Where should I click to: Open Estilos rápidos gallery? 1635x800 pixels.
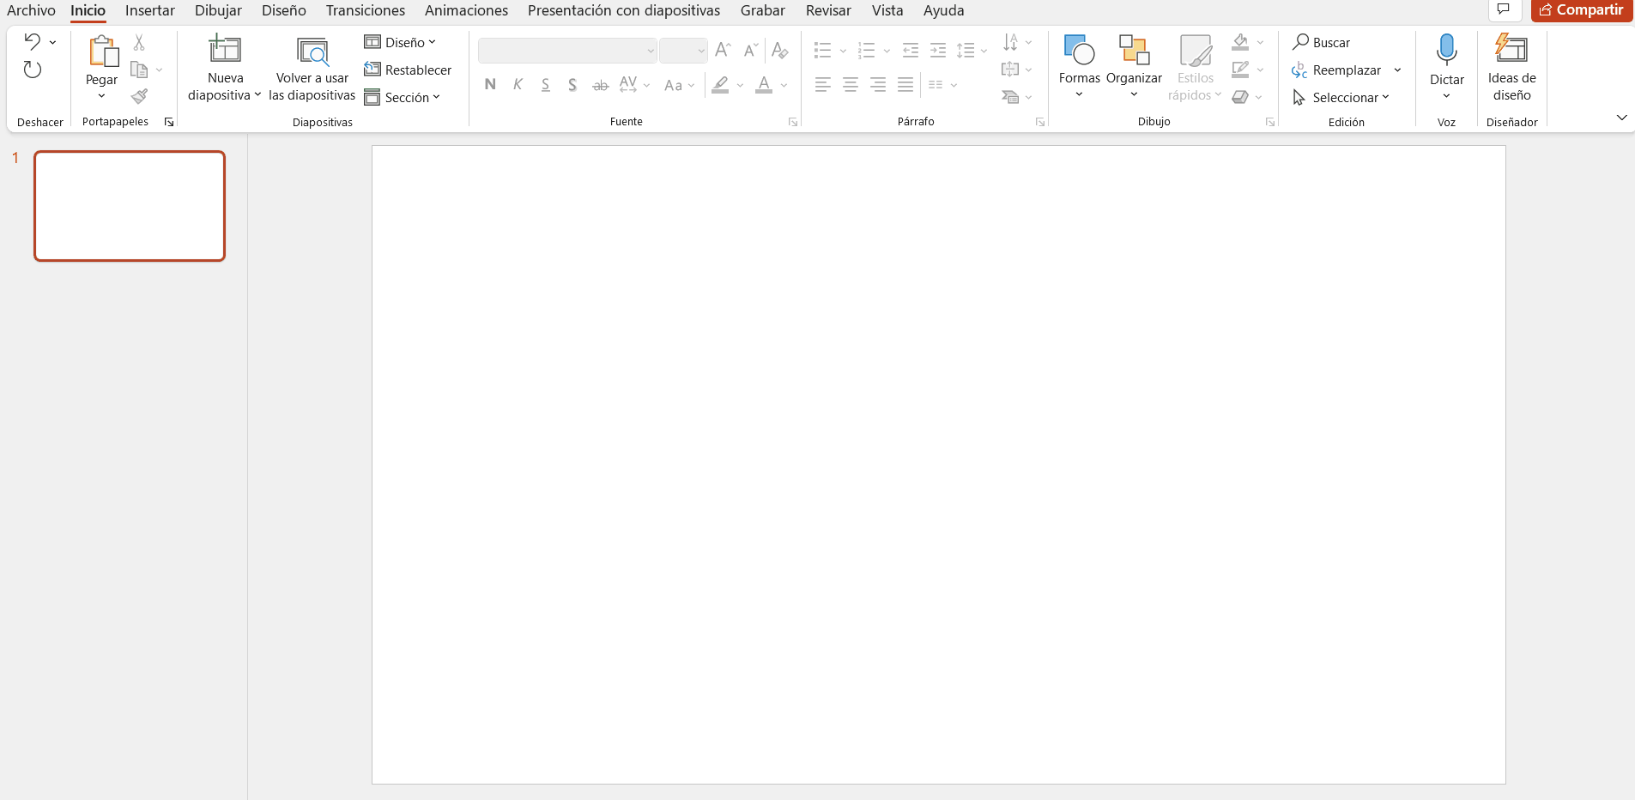point(1195,69)
